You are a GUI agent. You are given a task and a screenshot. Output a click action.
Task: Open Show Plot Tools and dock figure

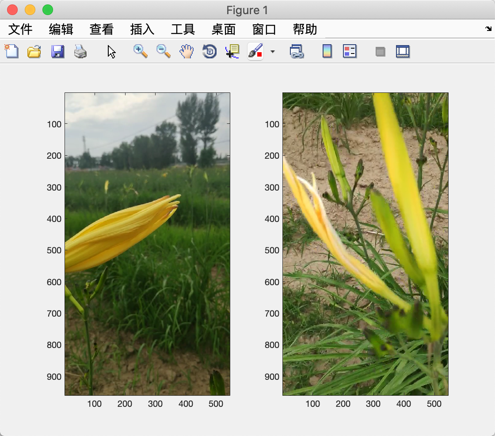pos(403,51)
